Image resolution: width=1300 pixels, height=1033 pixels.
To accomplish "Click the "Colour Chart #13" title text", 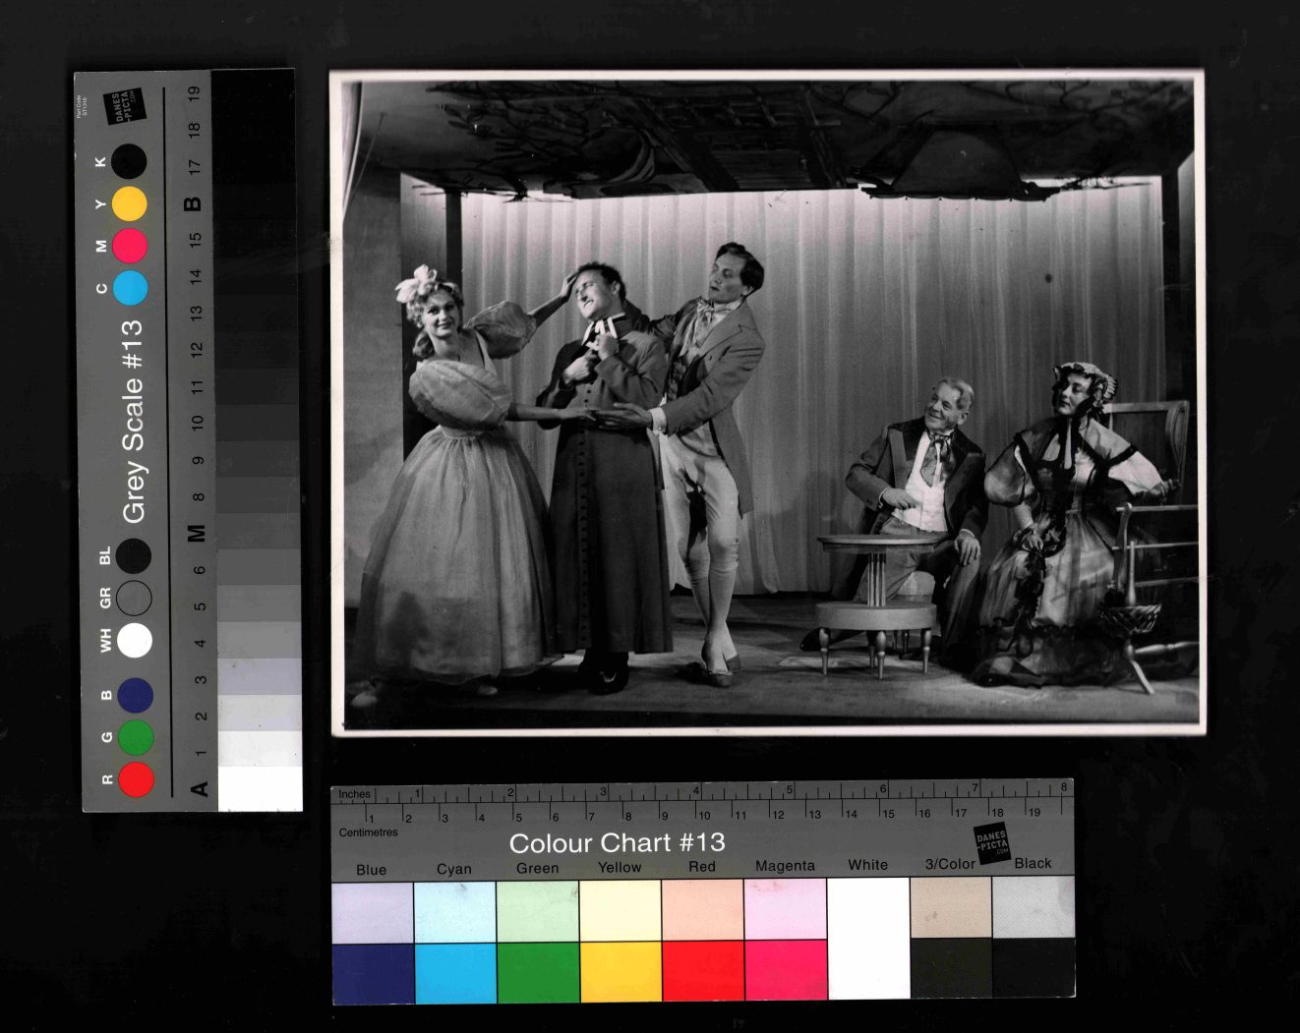I will [617, 843].
